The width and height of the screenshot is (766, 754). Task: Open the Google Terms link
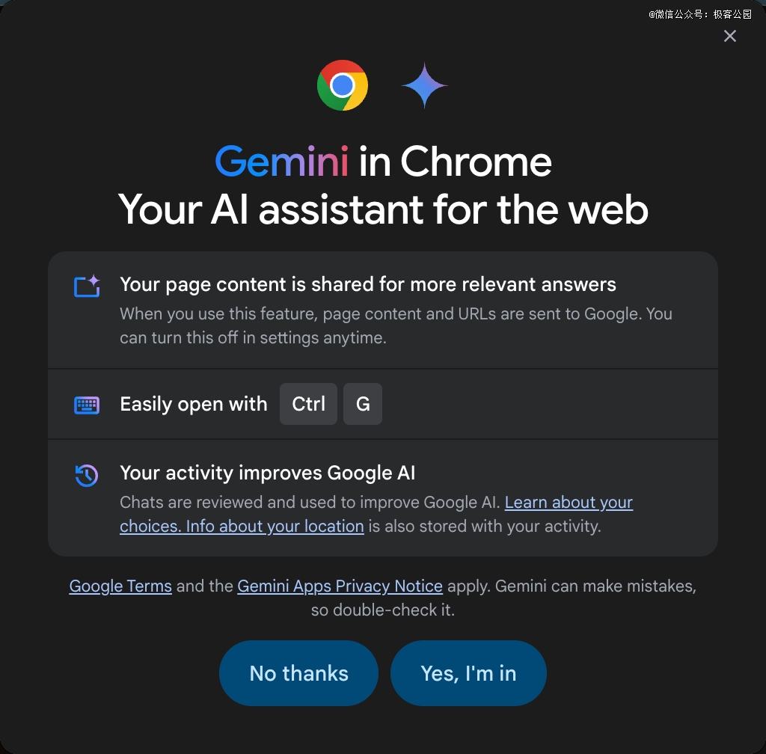[x=120, y=586]
